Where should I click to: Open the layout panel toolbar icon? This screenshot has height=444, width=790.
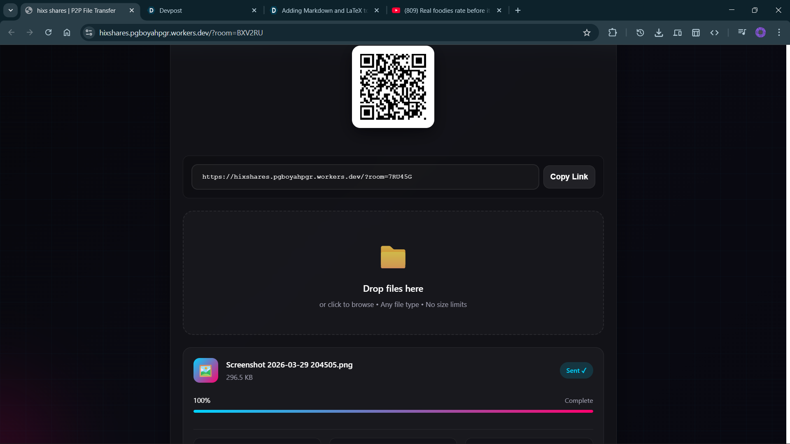(x=696, y=33)
